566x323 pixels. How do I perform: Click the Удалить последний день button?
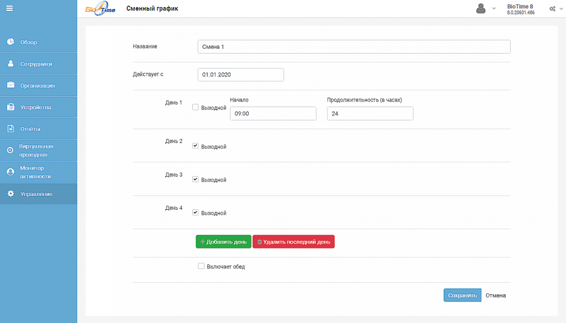click(294, 242)
